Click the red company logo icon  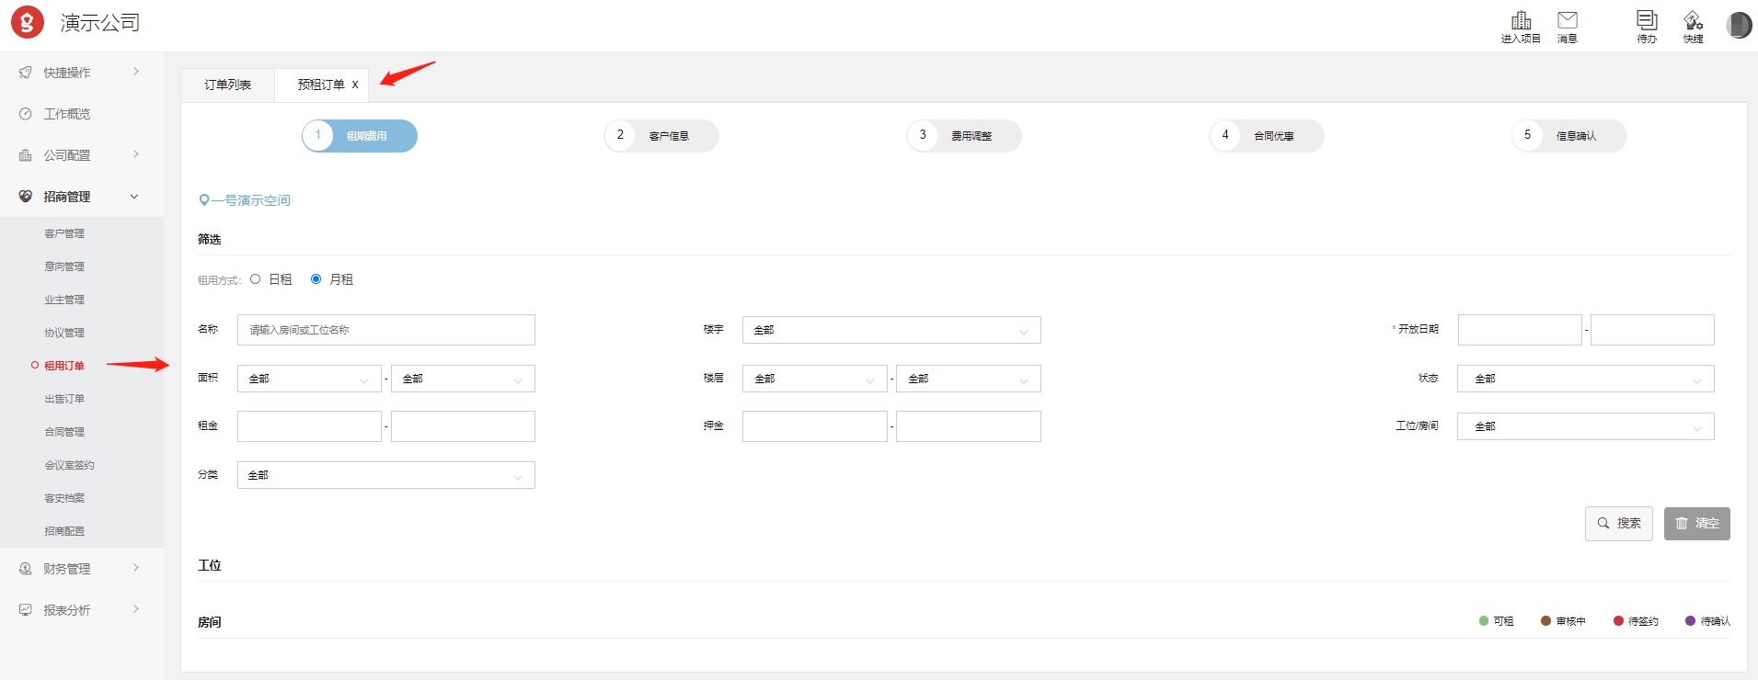click(27, 22)
